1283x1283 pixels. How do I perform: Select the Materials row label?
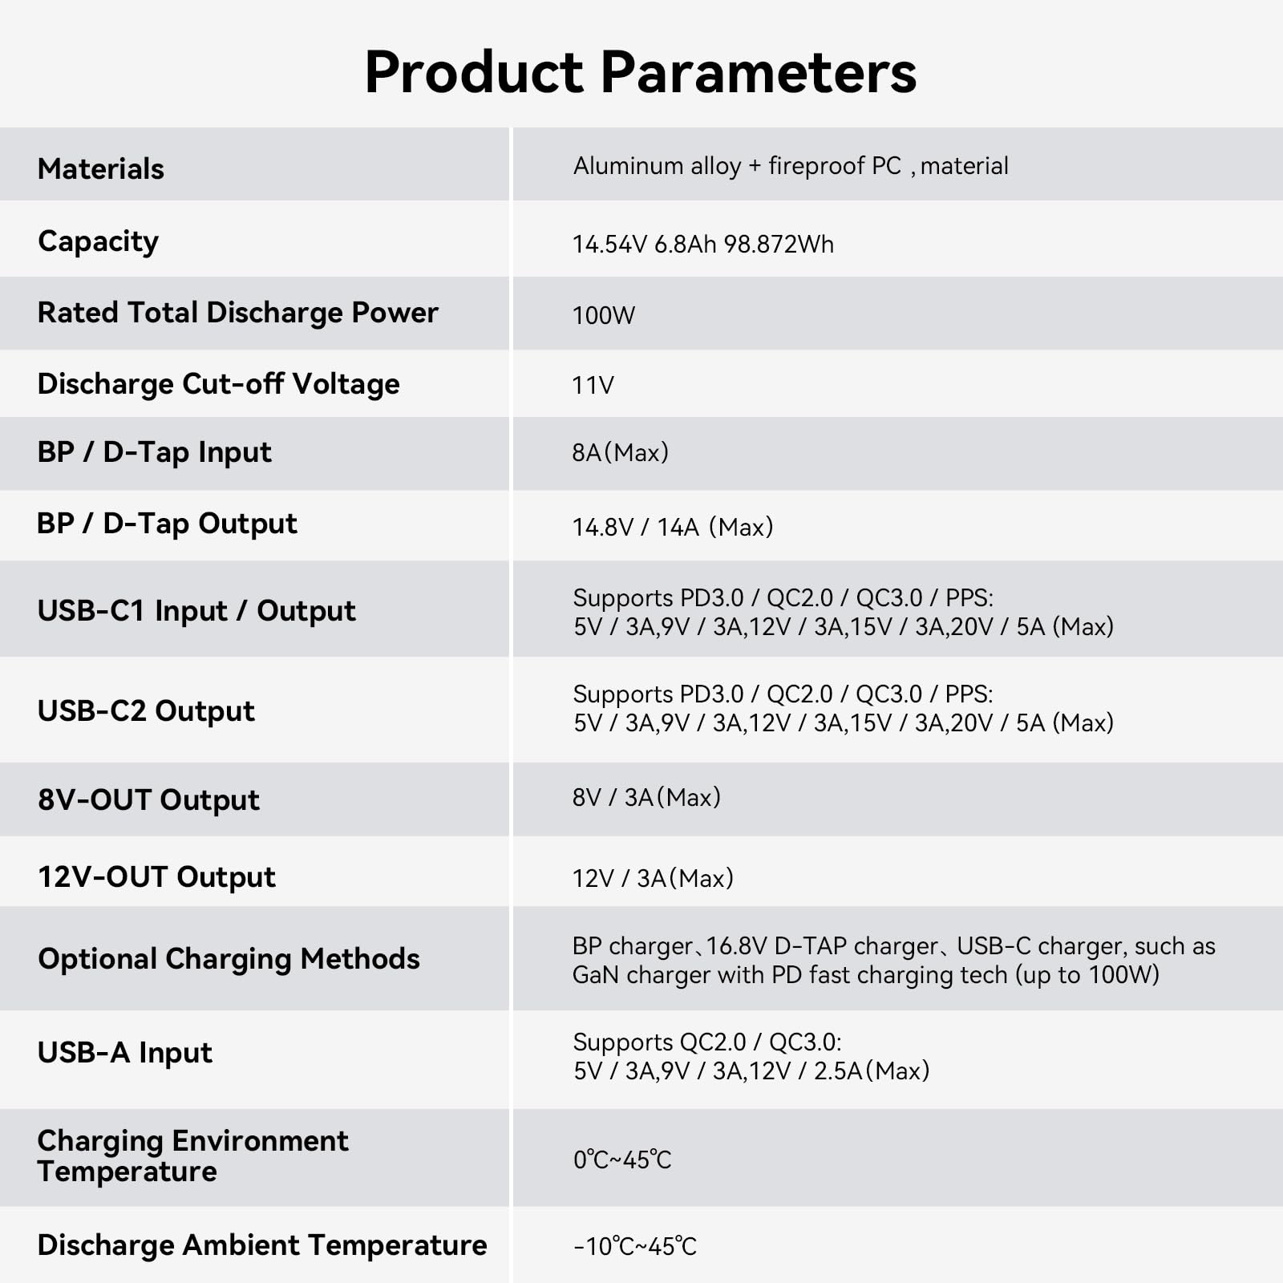pyautogui.click(x=101, y=169)
